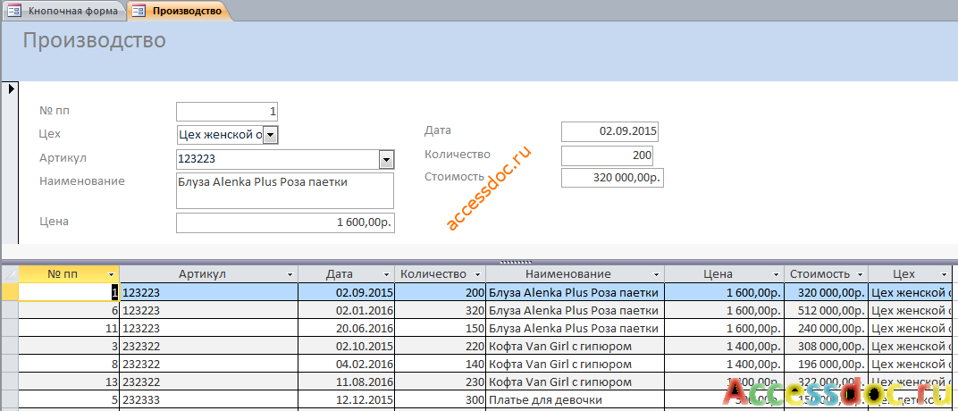Switch to the Кнопочная форма tab
The height and width of the screenshot is (411, 958).
pyautogui.click(x=63, y=11)
